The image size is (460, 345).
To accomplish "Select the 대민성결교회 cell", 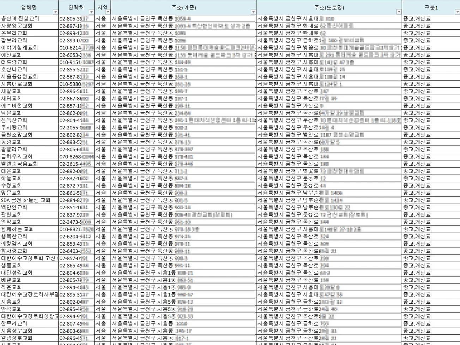I will coord(29,273).
